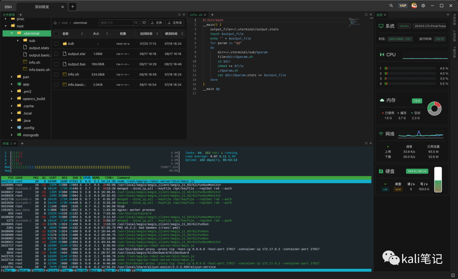Expand the pan folder in the tree
Screen dimensions: 458x279
tap(12, 77)
